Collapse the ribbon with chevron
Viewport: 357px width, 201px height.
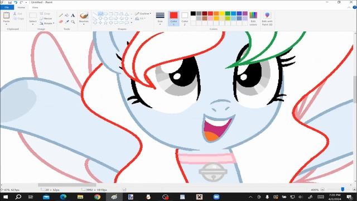click(349, 7)
